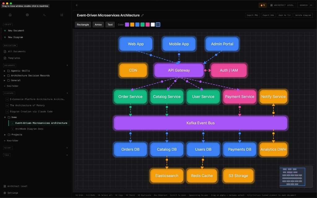317x198 pixels.
Task: Click the pencil icon to rename the diagram
Action: pos(142,15)
